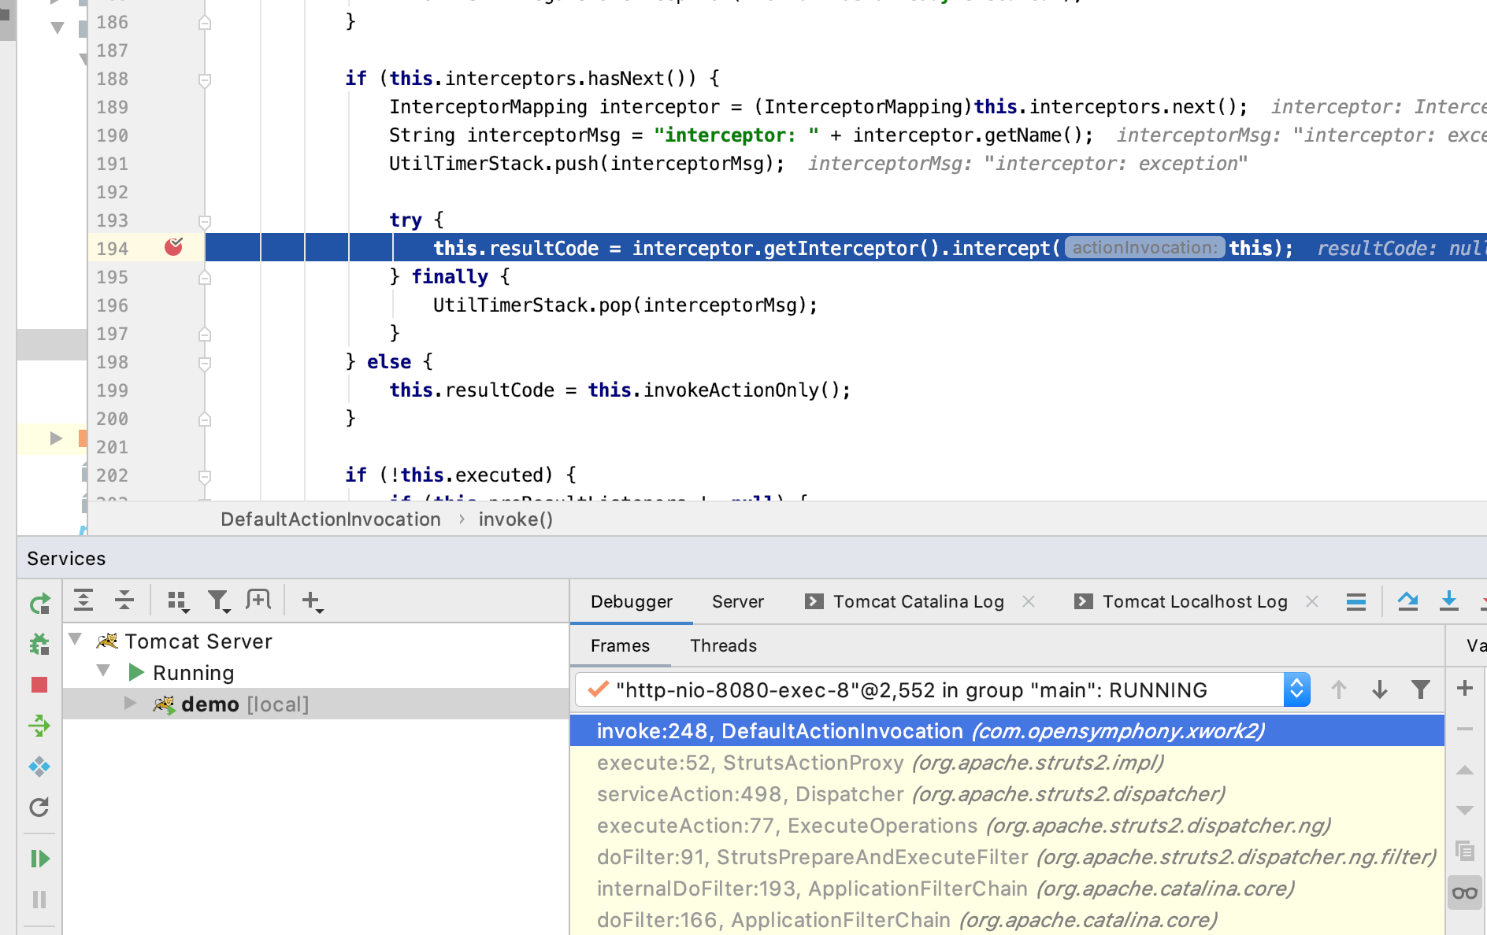Collapse the try block fold at line 193
The width and height of the screenshot is (1487, 935).
[205, 221]
